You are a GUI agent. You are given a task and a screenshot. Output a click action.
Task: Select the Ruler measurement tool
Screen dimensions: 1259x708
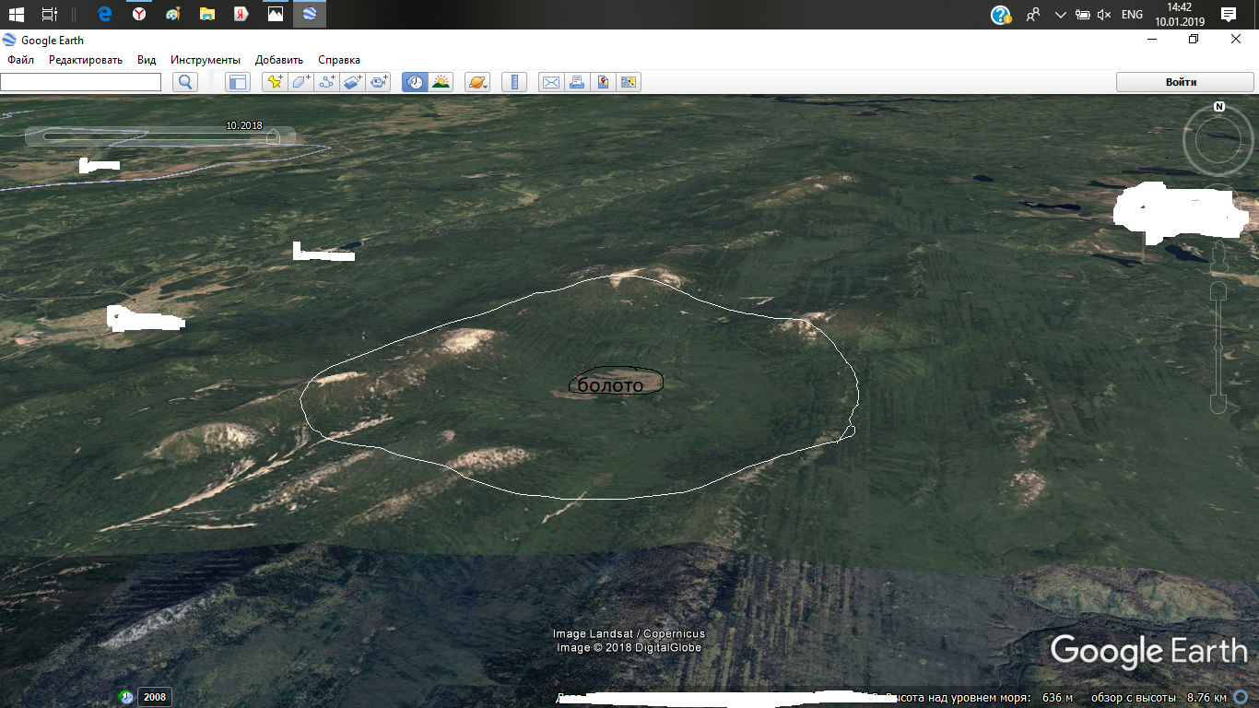[x=514, y=82]
